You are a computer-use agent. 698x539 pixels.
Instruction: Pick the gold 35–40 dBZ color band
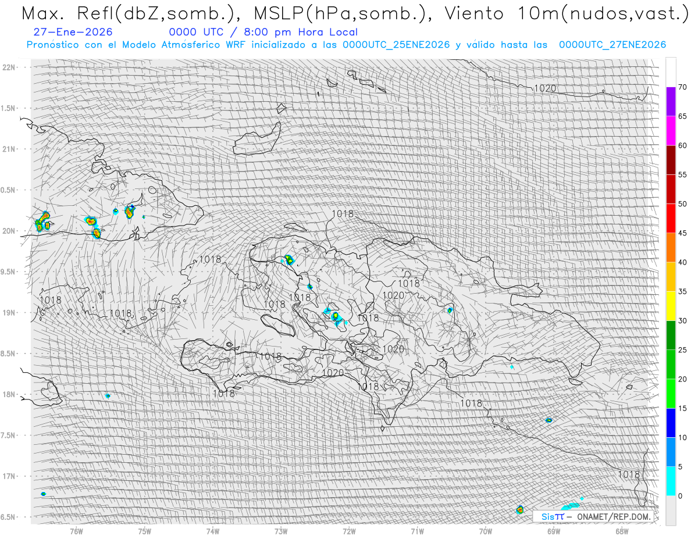[x=671, y=277]
